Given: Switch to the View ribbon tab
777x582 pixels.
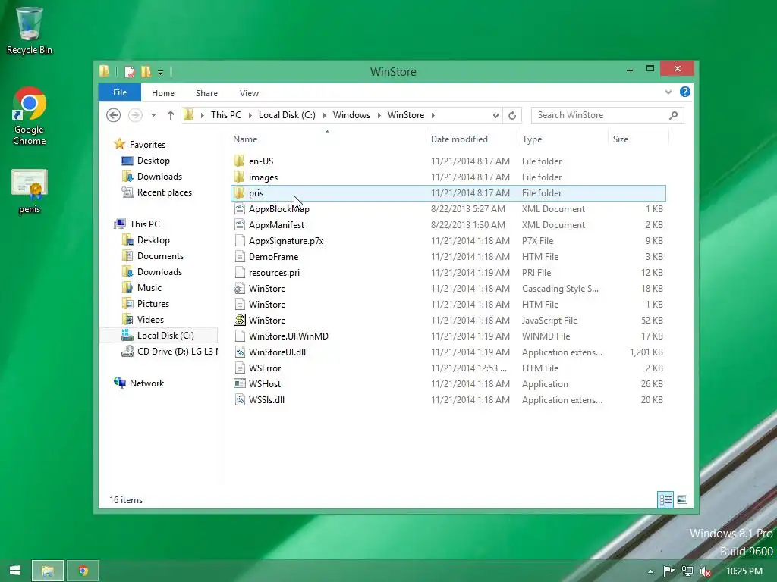Looking at the screenshot, I should (249, 93).
